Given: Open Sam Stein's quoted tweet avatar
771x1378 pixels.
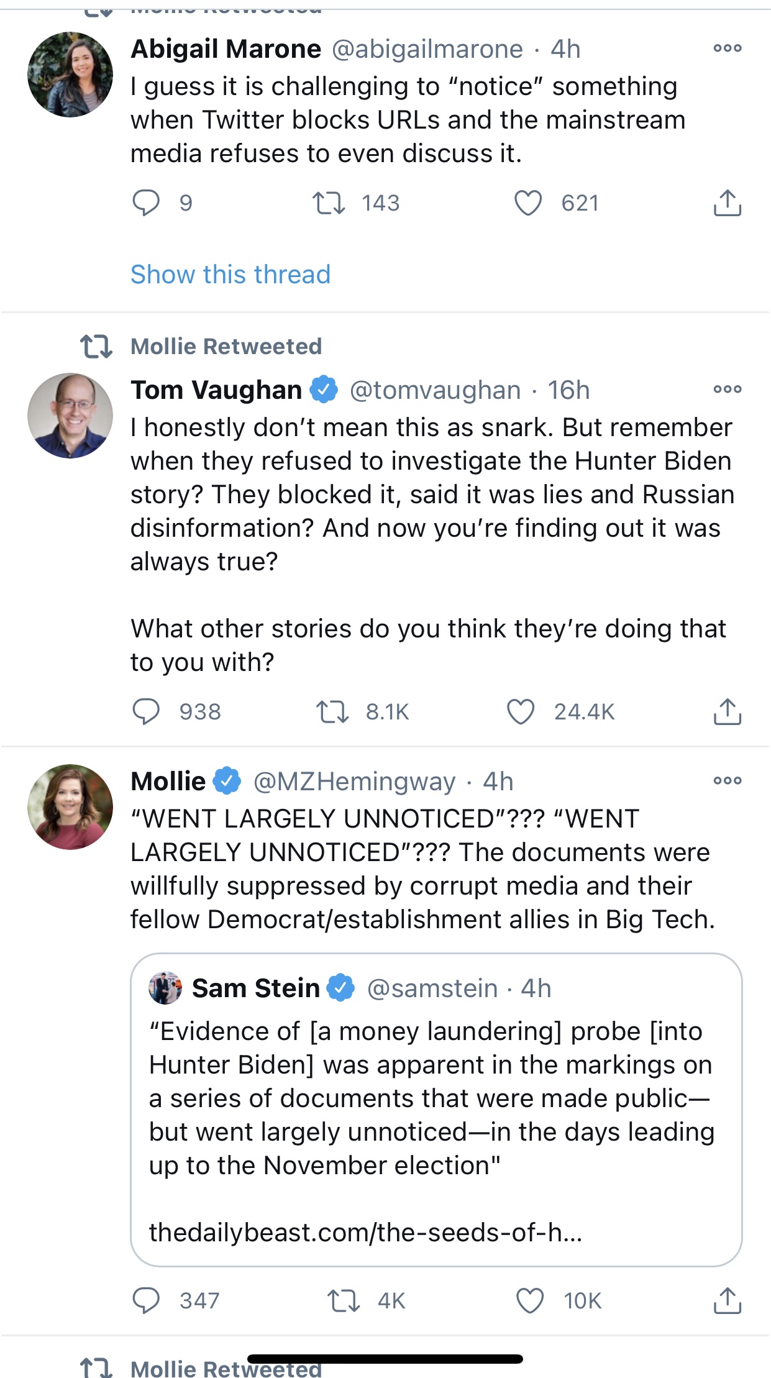Looking at the screenshot, I should coord(165,988).
